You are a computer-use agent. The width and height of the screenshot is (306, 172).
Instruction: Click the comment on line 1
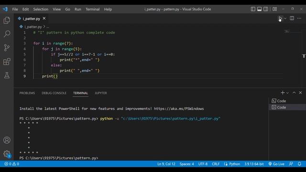pos(74,32)
